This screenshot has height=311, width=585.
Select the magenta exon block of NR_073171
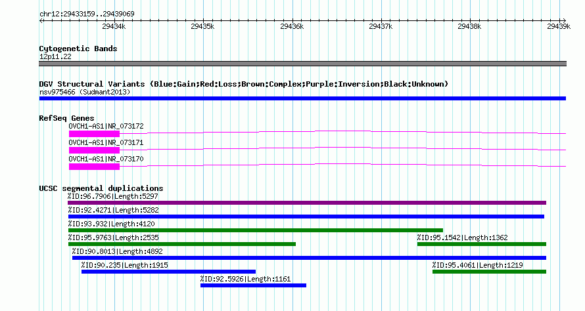(x=94, y=150)
